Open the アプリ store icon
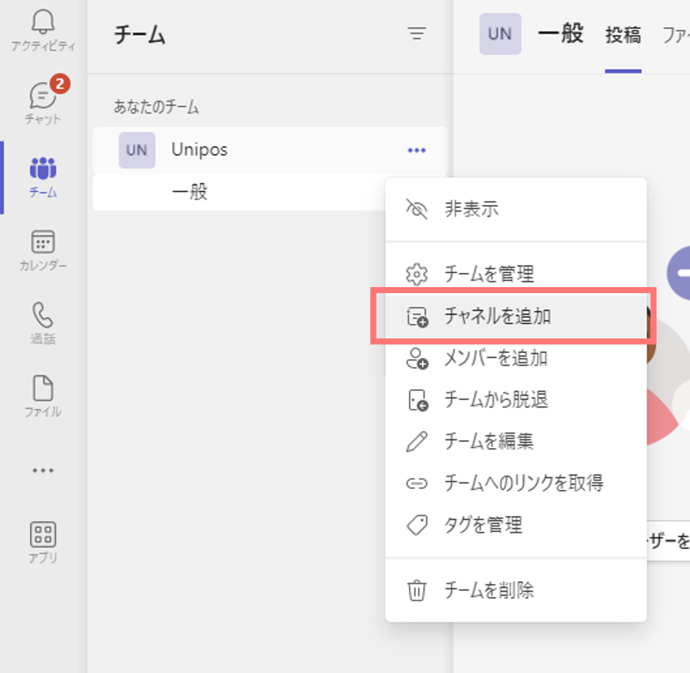690x673 pixels. coord(43,542)
